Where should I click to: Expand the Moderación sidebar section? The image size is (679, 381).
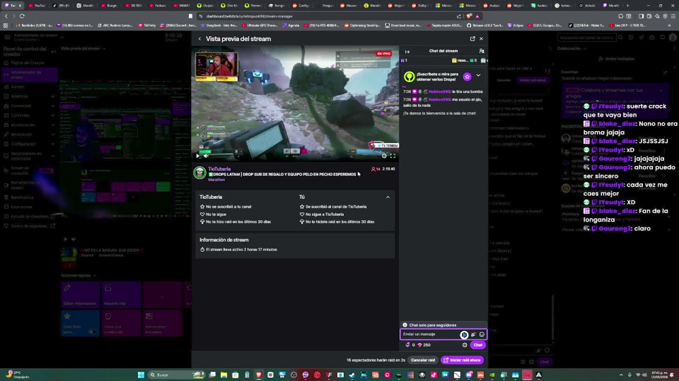point(30,134)
